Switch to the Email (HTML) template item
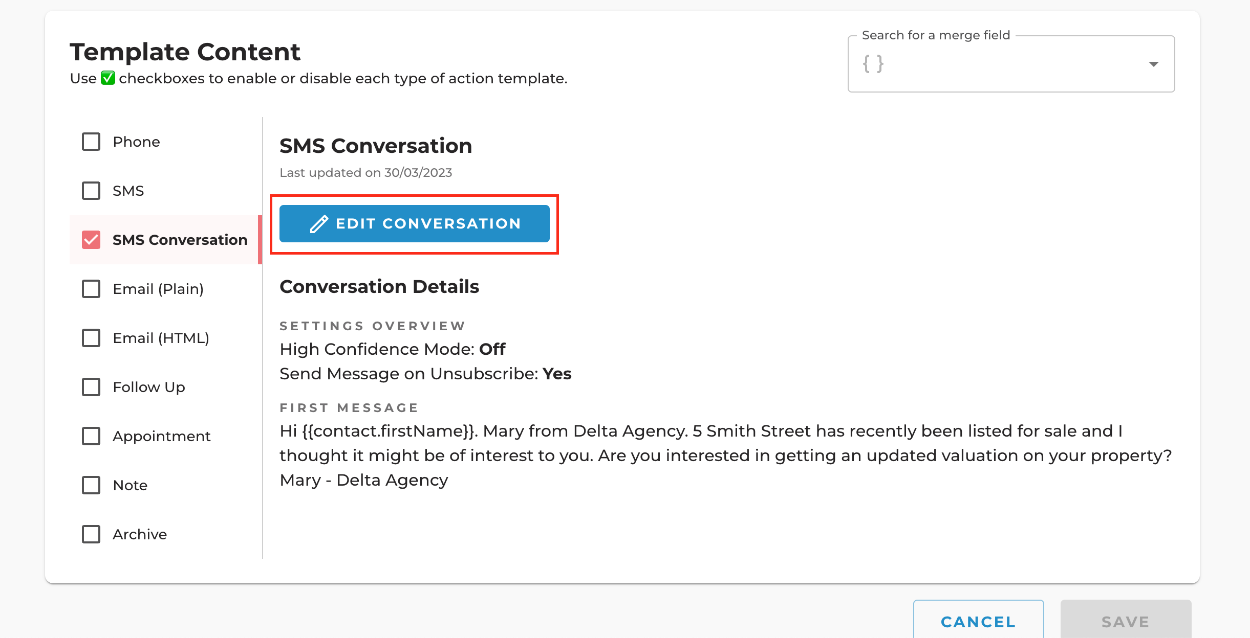This screenshot has height=638, width=1250. [166, 338]
